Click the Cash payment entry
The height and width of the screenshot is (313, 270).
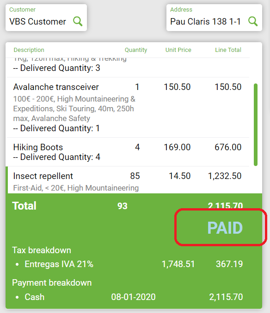click(34, 297)
